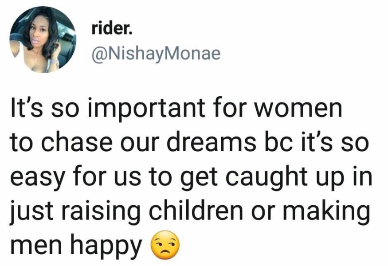Click the unamused face emoji
The height and width of the screenshot is (266, 388).
(166, 245)
